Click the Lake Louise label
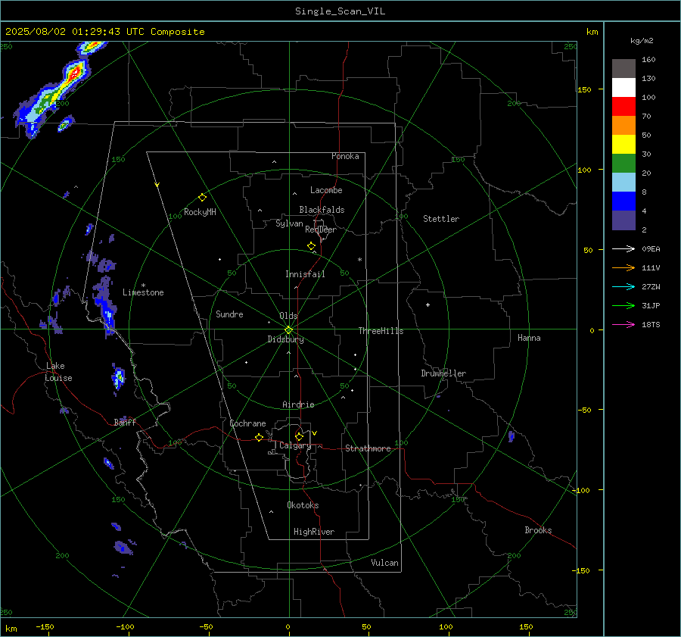Screen dimensions: 681x637 58,372
